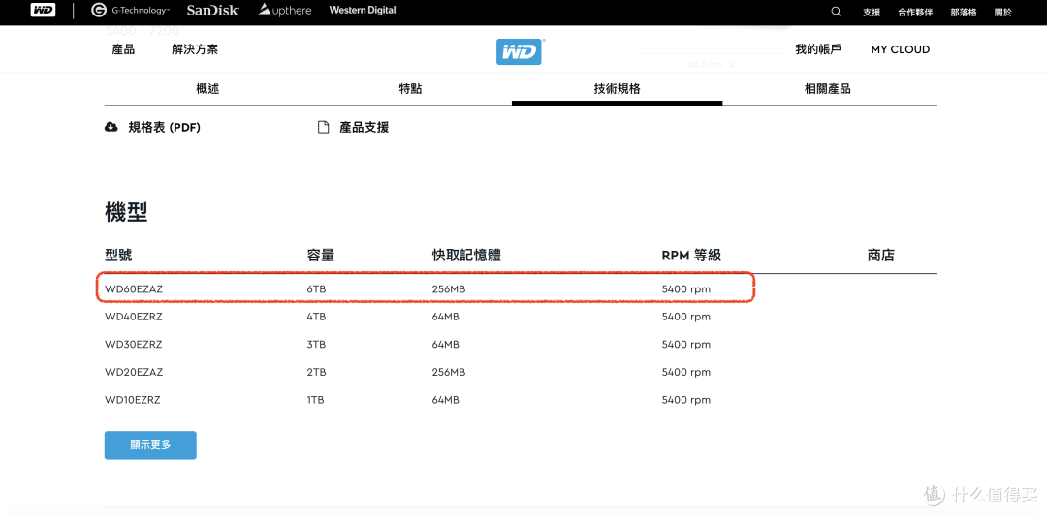The width and height of the screenshot is (1047, 516).
Task: Click 5400 rpm in WD60EZAZ row
Action: [x=686, y=290]
